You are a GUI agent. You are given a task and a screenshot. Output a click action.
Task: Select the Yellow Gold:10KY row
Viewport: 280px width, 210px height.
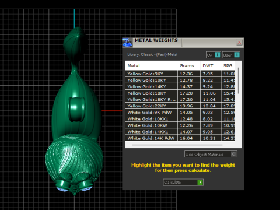[180, 80]
